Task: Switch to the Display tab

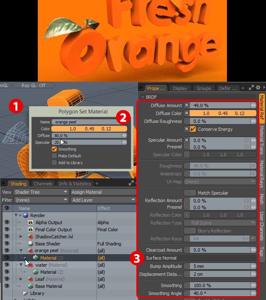Action: point(180,88)
